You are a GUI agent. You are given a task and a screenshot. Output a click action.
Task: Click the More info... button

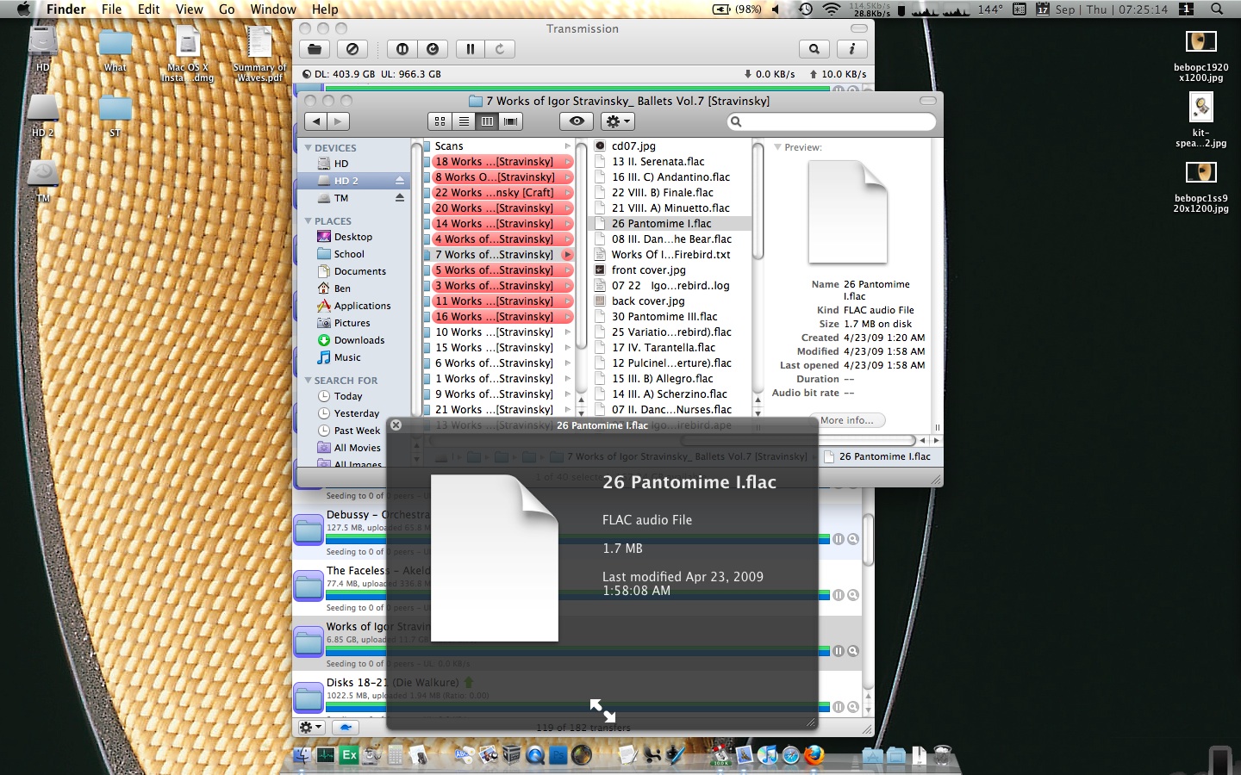pos(846,420)
